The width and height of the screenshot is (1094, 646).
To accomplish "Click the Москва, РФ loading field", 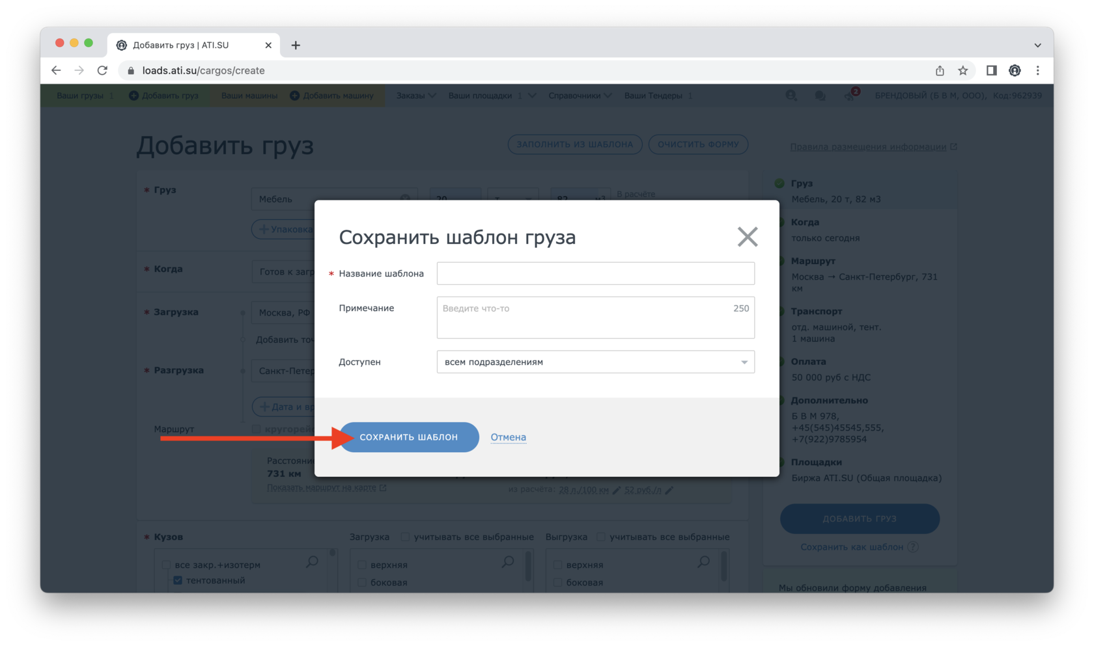I will coord(284,312).
